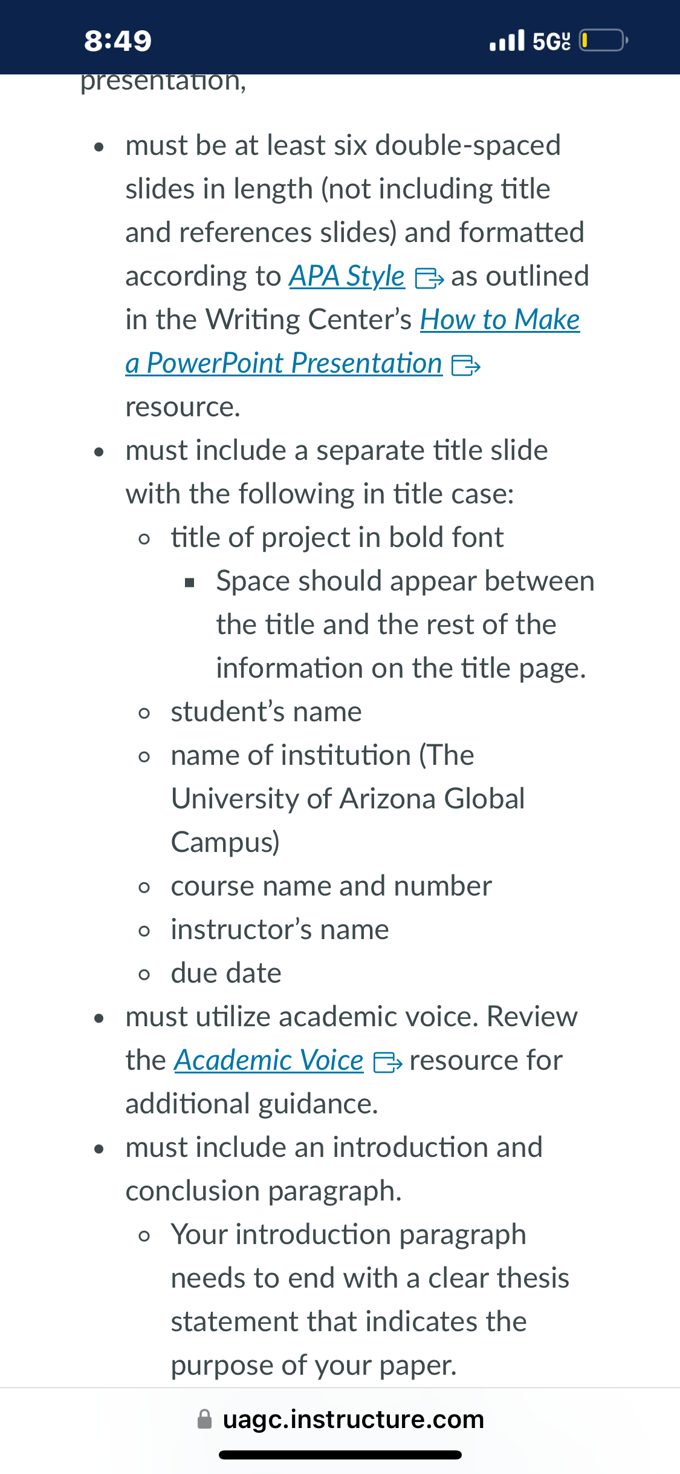Screen dimensions: 680x1474
Task: Tap the a PowerPoint Presentation link text
Action: (283, 363)
